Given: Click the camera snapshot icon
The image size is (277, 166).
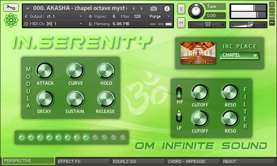Looking at the screenshot, I should tap(154, 8).
